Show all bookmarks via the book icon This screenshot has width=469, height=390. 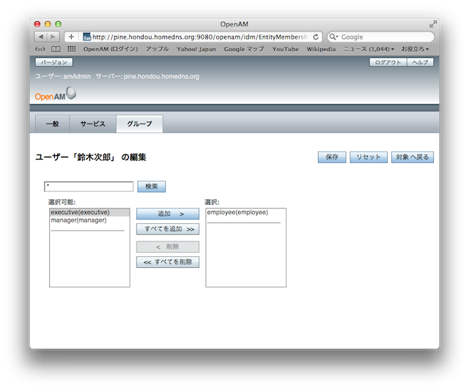(56, 49)
